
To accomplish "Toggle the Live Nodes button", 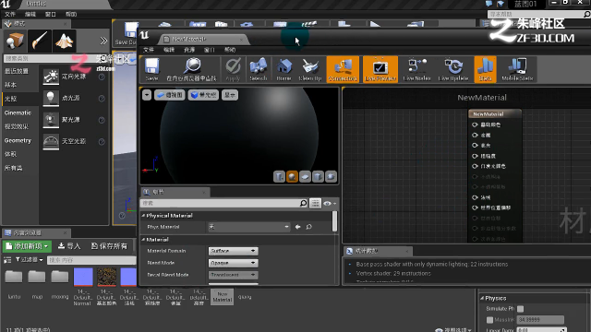I will click(x=416, y=69).
